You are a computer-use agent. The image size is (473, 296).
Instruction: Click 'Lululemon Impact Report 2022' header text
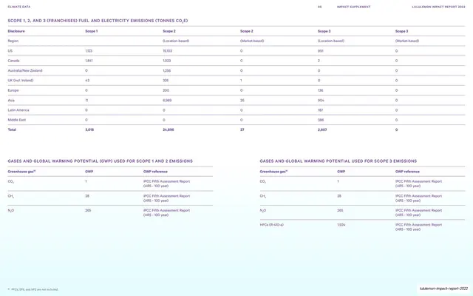(438, 7)
